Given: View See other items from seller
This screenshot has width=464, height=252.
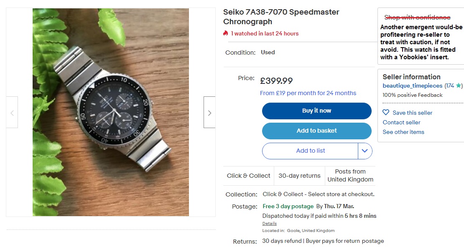Looking at the screenshot, I should pos(403,132).
